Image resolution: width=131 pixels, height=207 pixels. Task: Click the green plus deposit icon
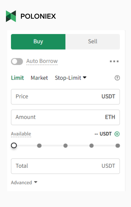click(x=117, y=134)
